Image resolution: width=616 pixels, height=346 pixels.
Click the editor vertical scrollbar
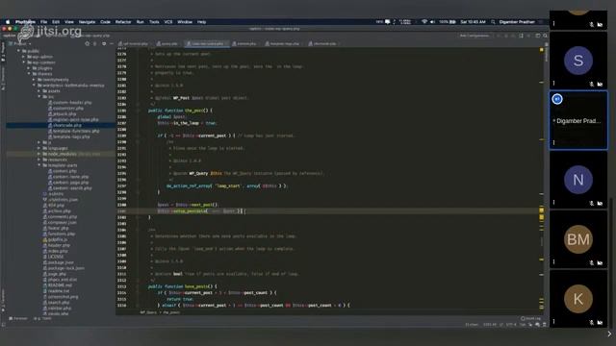pos(542,181)
